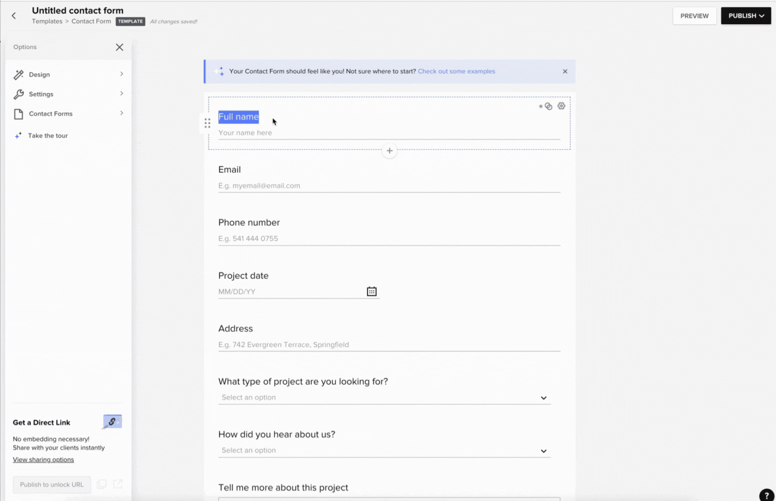
Task: Open the Design menu item
Action: click(x=68, y=74)
